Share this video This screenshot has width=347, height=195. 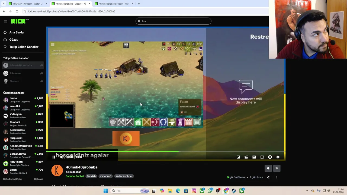click(x=268, y=177)
